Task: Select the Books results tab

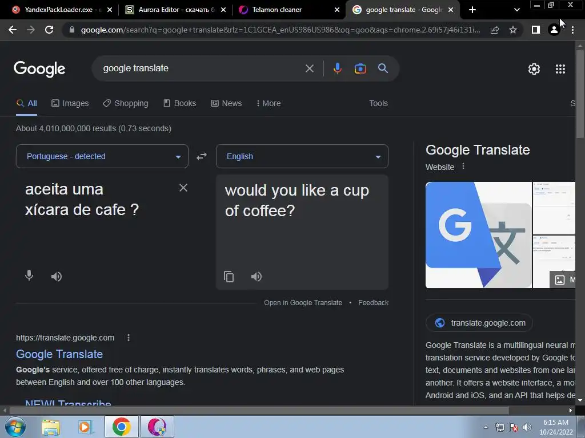Action: coord(180,104)
